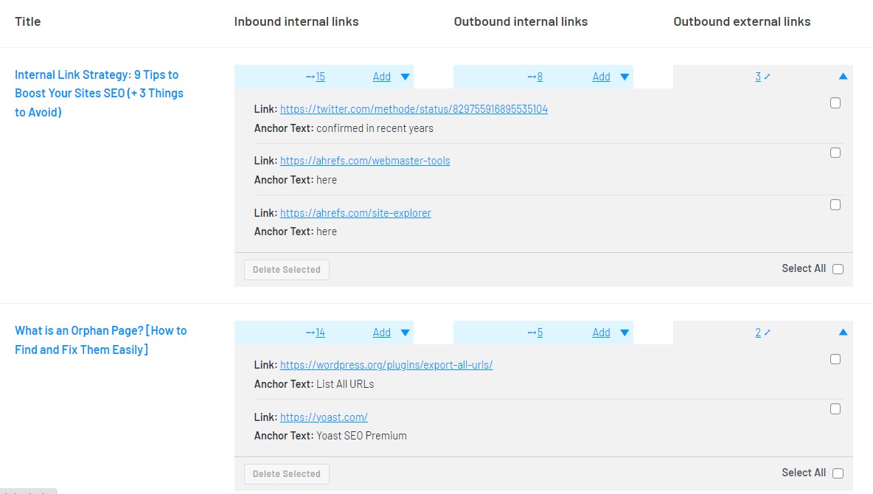Open the ahrefs.com/webmaster-tools link

coord(364,161)
